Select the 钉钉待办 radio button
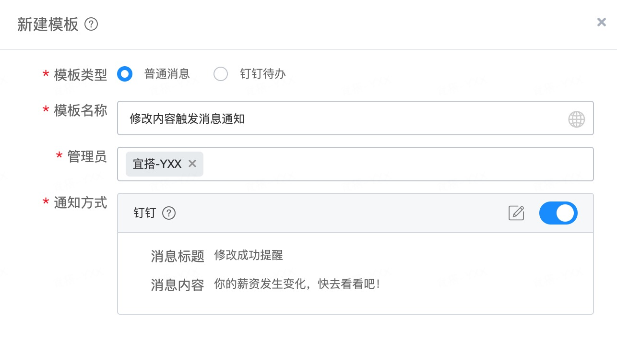The image size is (617, 355). point(221,74)
